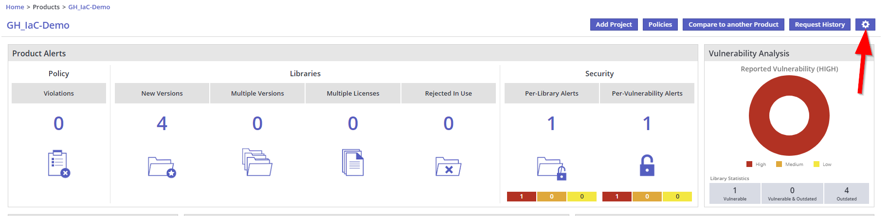Open the Policies button

pos(660,24)
